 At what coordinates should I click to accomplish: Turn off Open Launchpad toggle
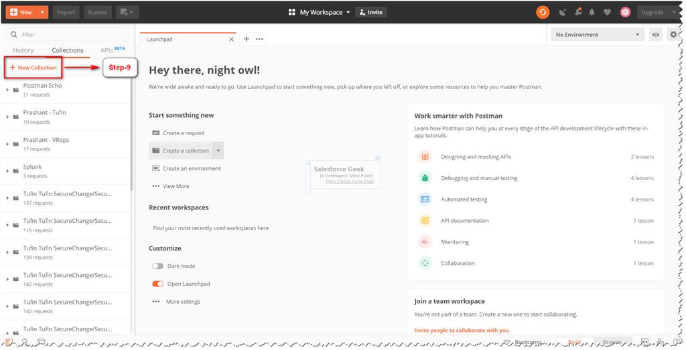pos(157,284)
